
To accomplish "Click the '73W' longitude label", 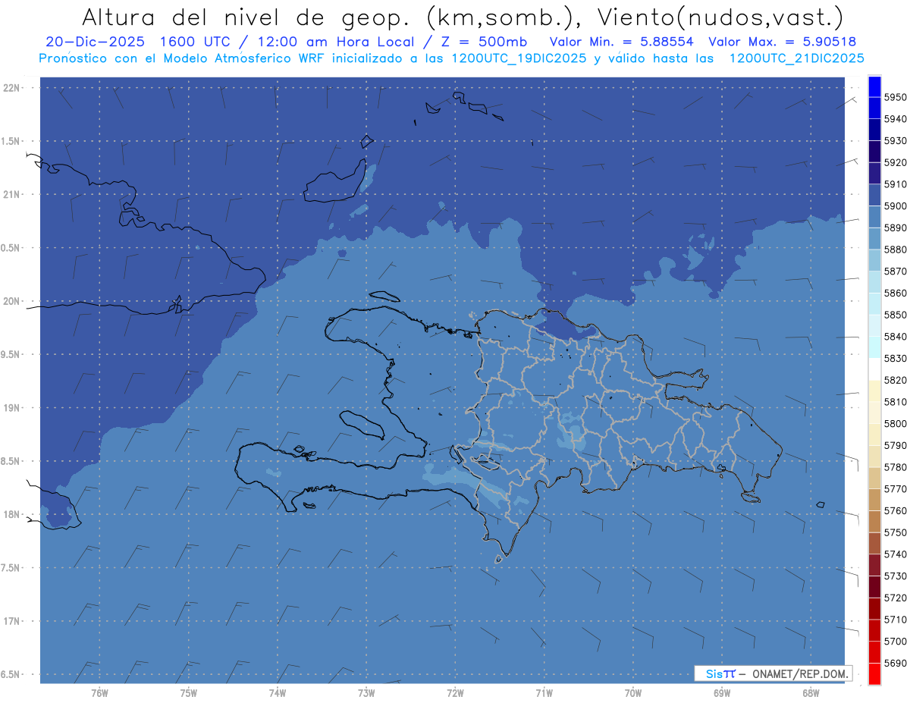I will pos(366,692).
